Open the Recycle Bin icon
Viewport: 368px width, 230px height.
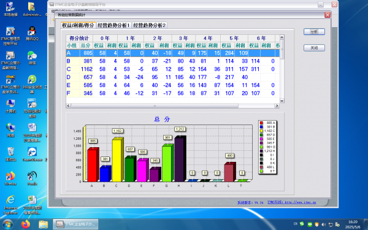tap(10, 155)
